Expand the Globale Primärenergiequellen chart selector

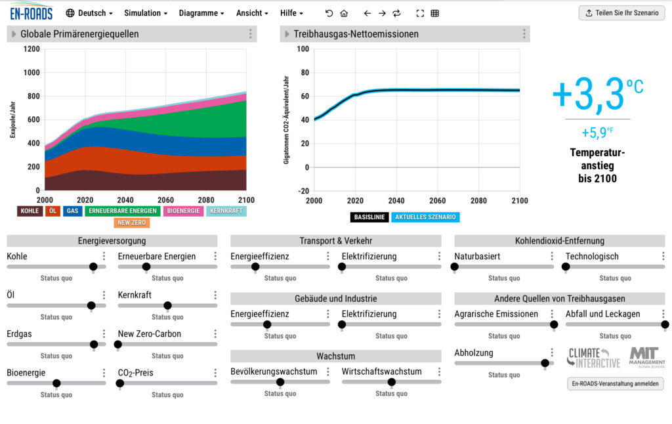coord(13,34)
